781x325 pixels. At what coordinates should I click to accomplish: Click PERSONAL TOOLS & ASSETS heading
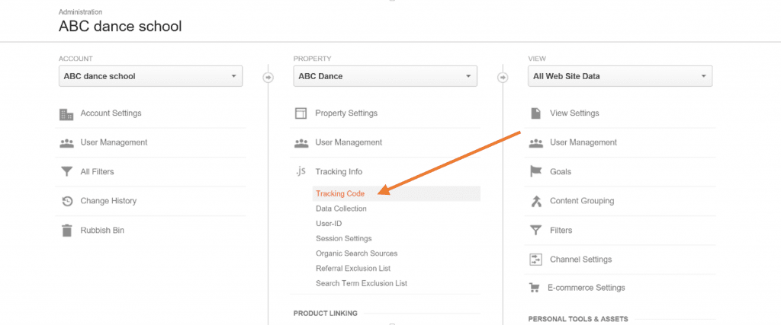point(578,319)
